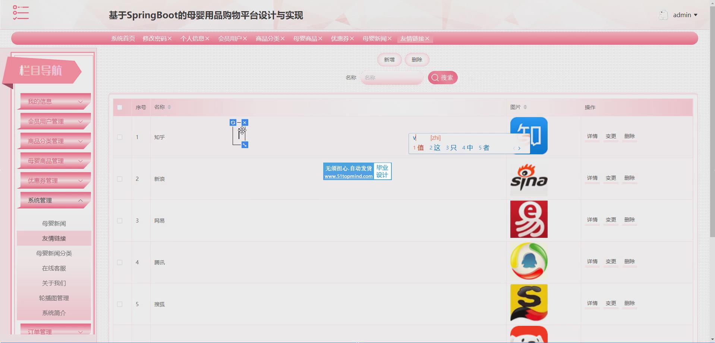
Task: View 详情 for the 知乎 row
Action: [x=592, y=136]
